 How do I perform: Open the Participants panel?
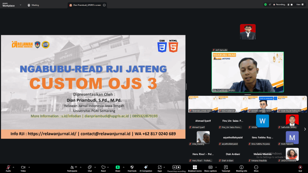click(72, 168)
